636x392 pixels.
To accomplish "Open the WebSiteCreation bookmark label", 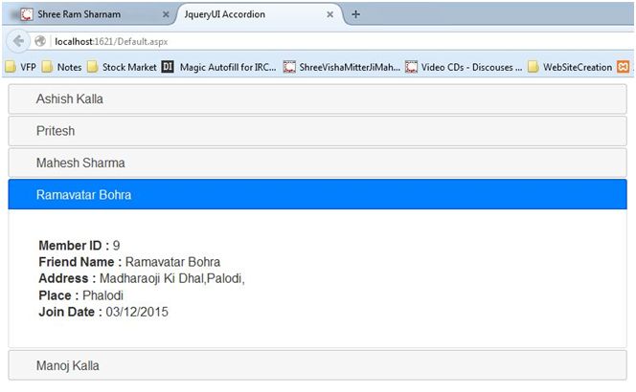I will tap(578, 67).
